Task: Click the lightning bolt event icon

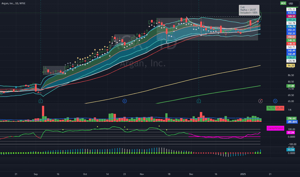Action: (x=260, y=101)
